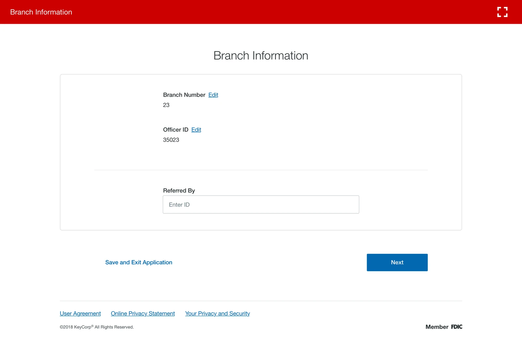Click Save and Exit Application
The height and width of the screenshot is (339, 522).
[x=139, y=262]
